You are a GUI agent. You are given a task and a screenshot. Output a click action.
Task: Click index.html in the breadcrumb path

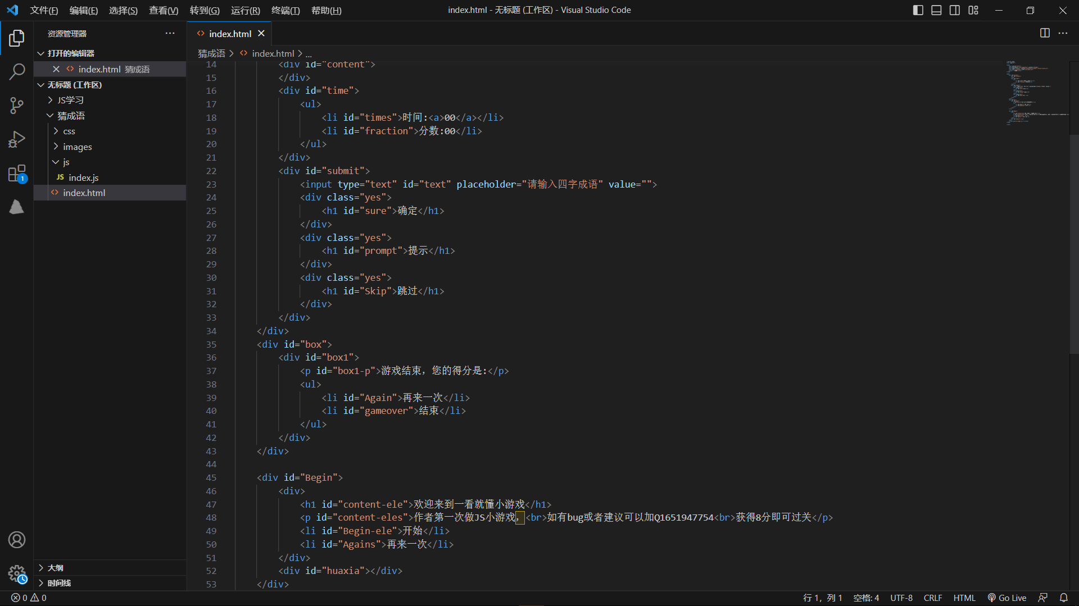273,53
